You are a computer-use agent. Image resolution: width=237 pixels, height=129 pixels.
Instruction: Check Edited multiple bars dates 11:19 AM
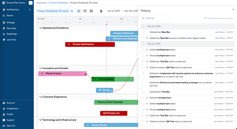tap(143, 50)
